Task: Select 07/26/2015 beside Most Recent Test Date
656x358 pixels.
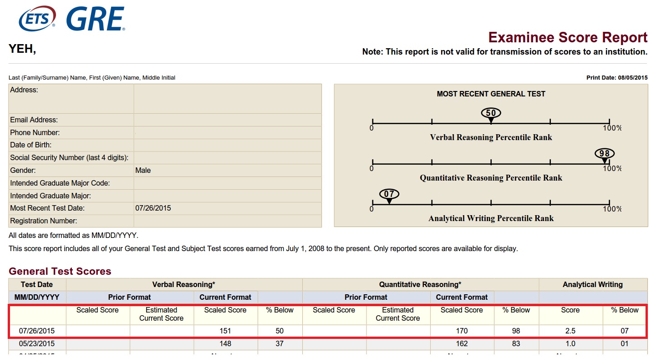Action: point(153,208)
